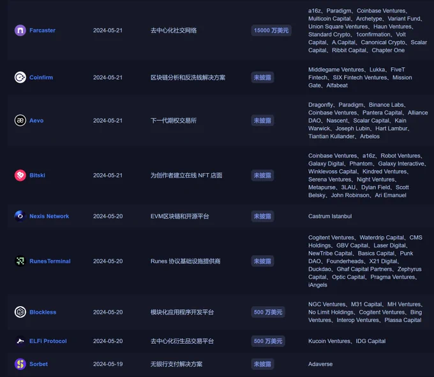Image resolution: width=434 pixels, height=377 pixels.
Task: Click the ELFi Protocol logo icon
Action: click(x=20, y=341)
